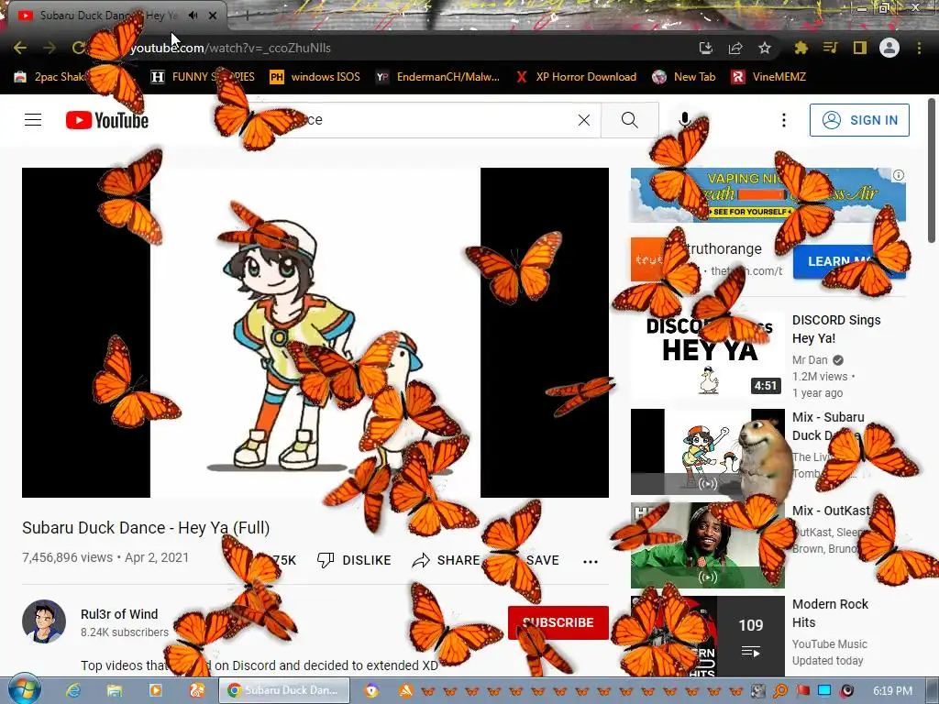
Task: Click the red SUBSCRIBE button
Action: [558, 622]
